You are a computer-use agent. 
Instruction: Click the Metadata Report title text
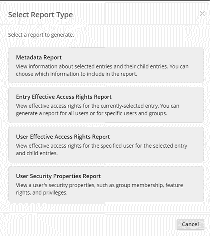pos(39,57)
